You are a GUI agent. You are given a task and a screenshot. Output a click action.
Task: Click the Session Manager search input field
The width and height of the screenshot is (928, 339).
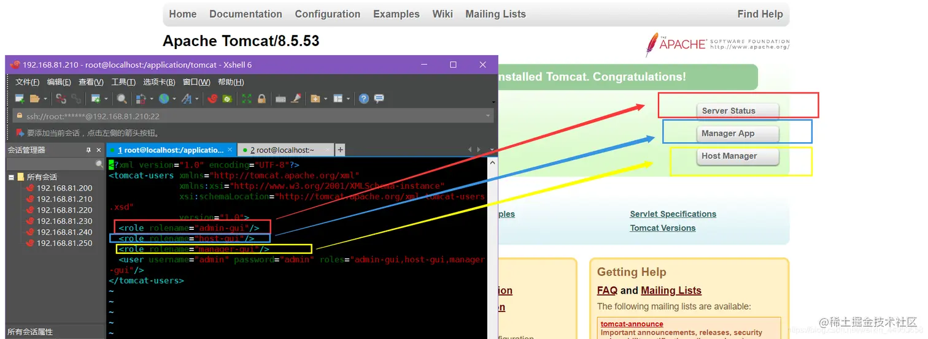(51, 164)
